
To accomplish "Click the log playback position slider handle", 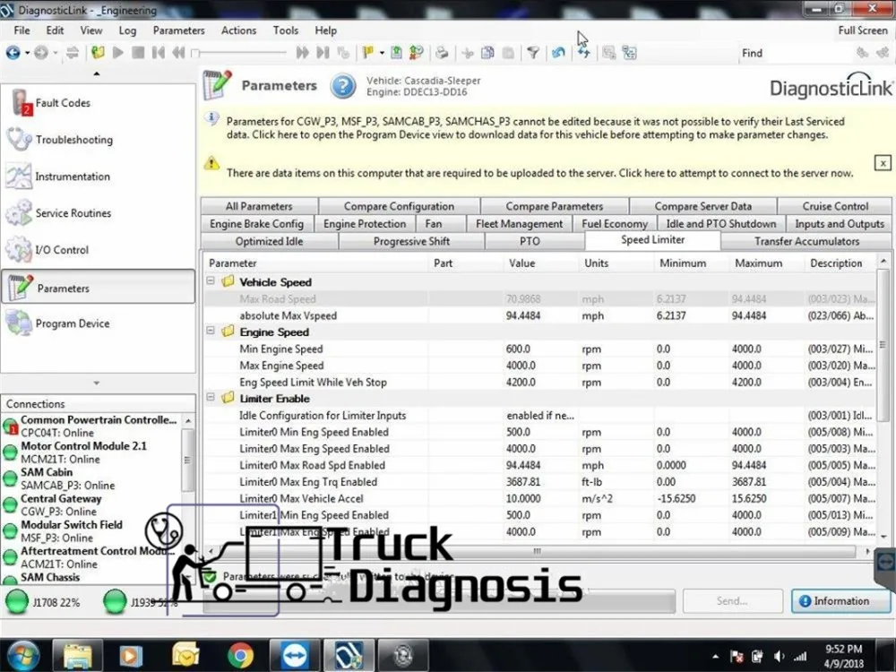I will pyautogui.click(x=195, y=53).
